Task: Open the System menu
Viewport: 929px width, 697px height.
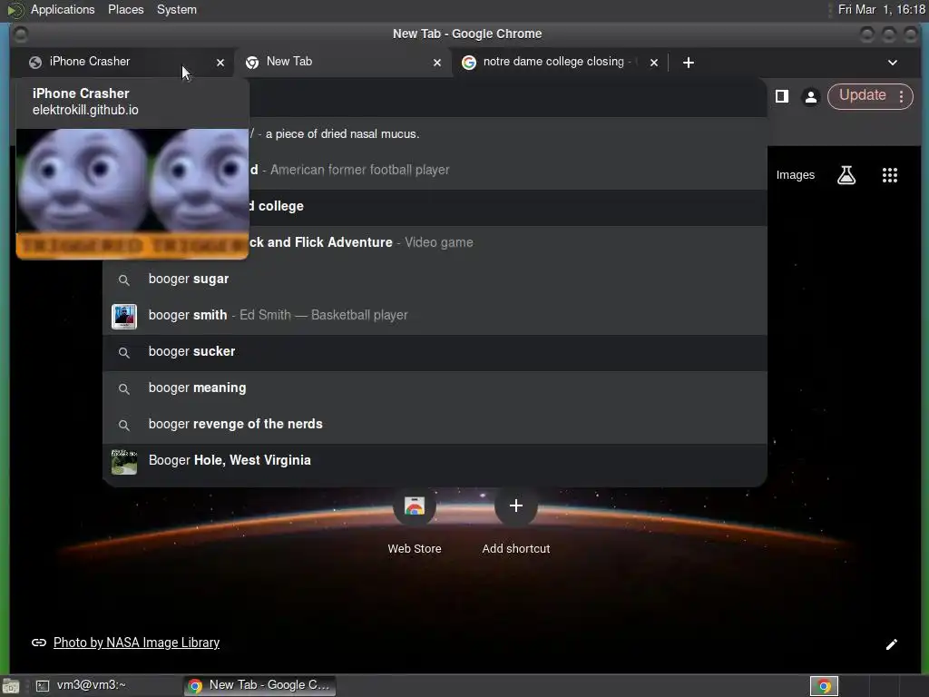Action: 177,9
